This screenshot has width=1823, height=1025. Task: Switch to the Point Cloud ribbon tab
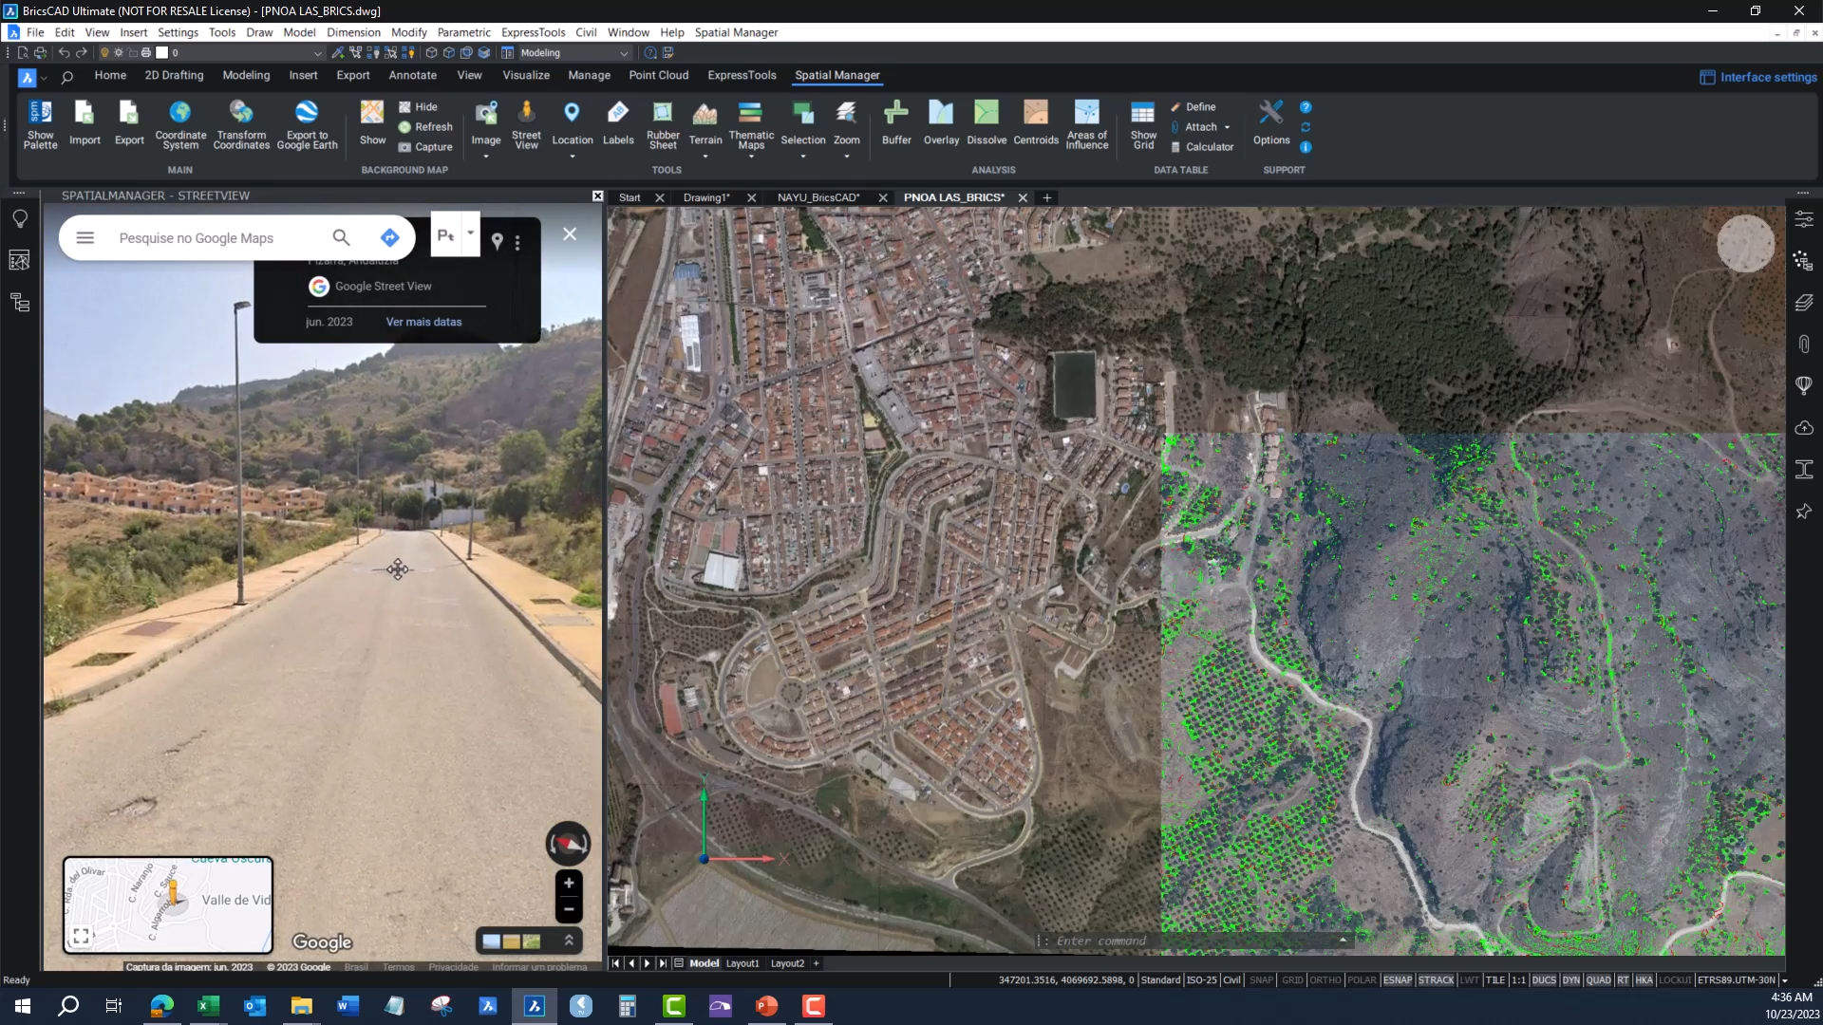point(658,75)
